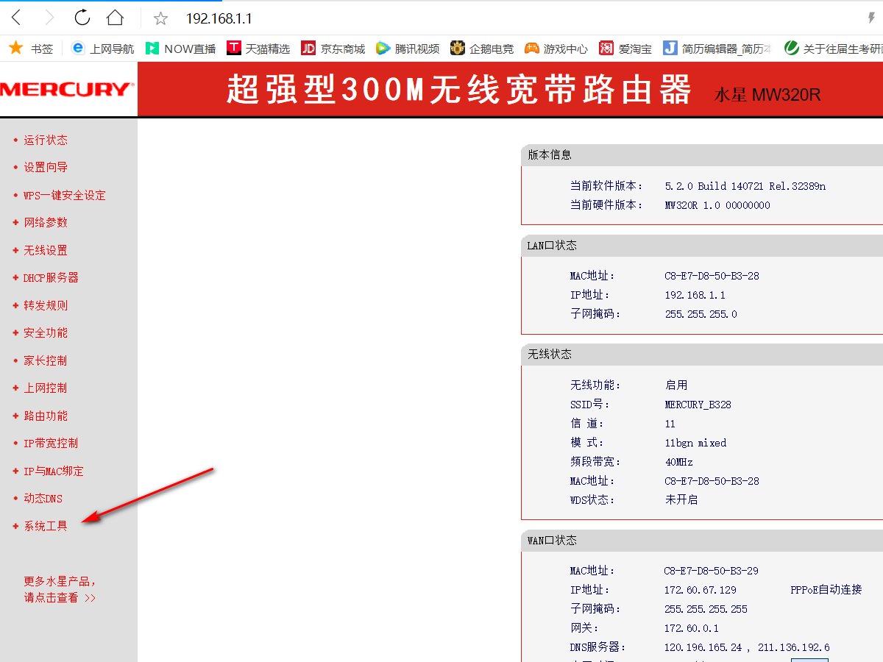Open the 设置向导 menu item
This screenshot has height=662, width=883.
[46, 167]
